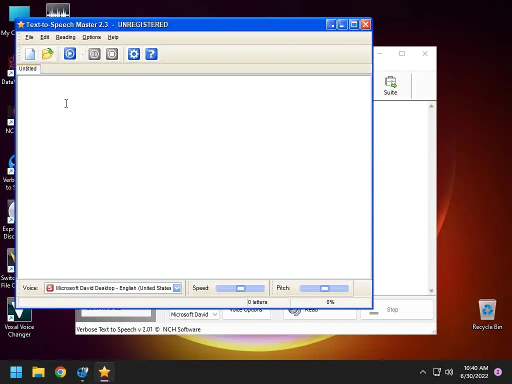Open a file using the yellow folder icon
This screenshot has width=512, height=384.
tap(47, 54)
